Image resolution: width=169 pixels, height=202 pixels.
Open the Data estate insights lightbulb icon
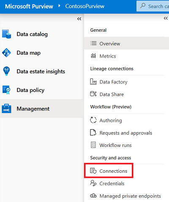click(x=6, y=71)
